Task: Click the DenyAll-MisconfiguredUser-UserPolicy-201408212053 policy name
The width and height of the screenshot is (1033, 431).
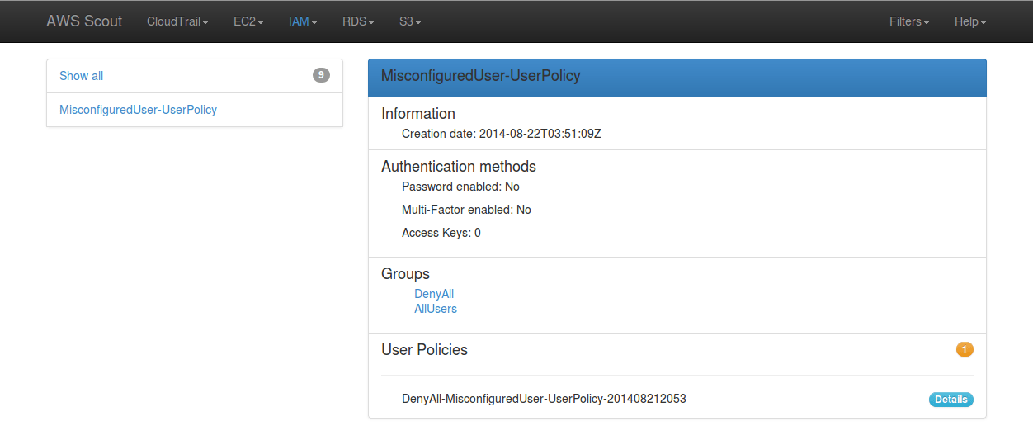Action: click(x=544, y=399)
